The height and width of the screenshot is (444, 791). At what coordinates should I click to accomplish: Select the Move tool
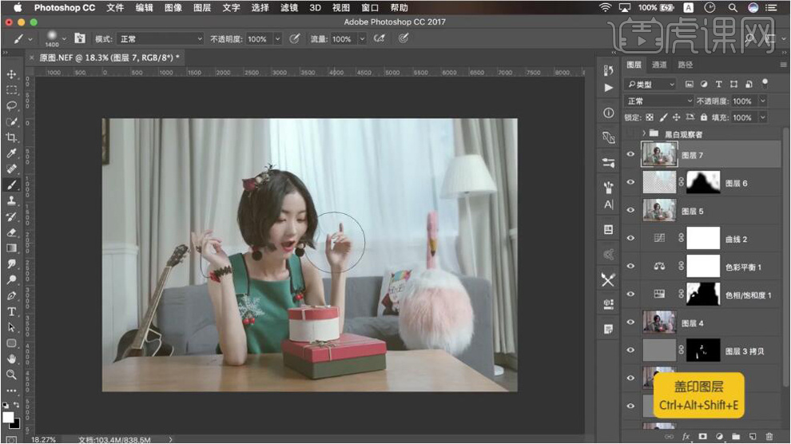(x=11, y=74)
